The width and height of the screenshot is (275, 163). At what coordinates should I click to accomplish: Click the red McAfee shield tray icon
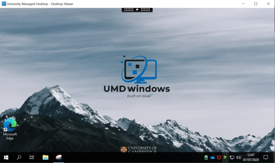(219, 157)
